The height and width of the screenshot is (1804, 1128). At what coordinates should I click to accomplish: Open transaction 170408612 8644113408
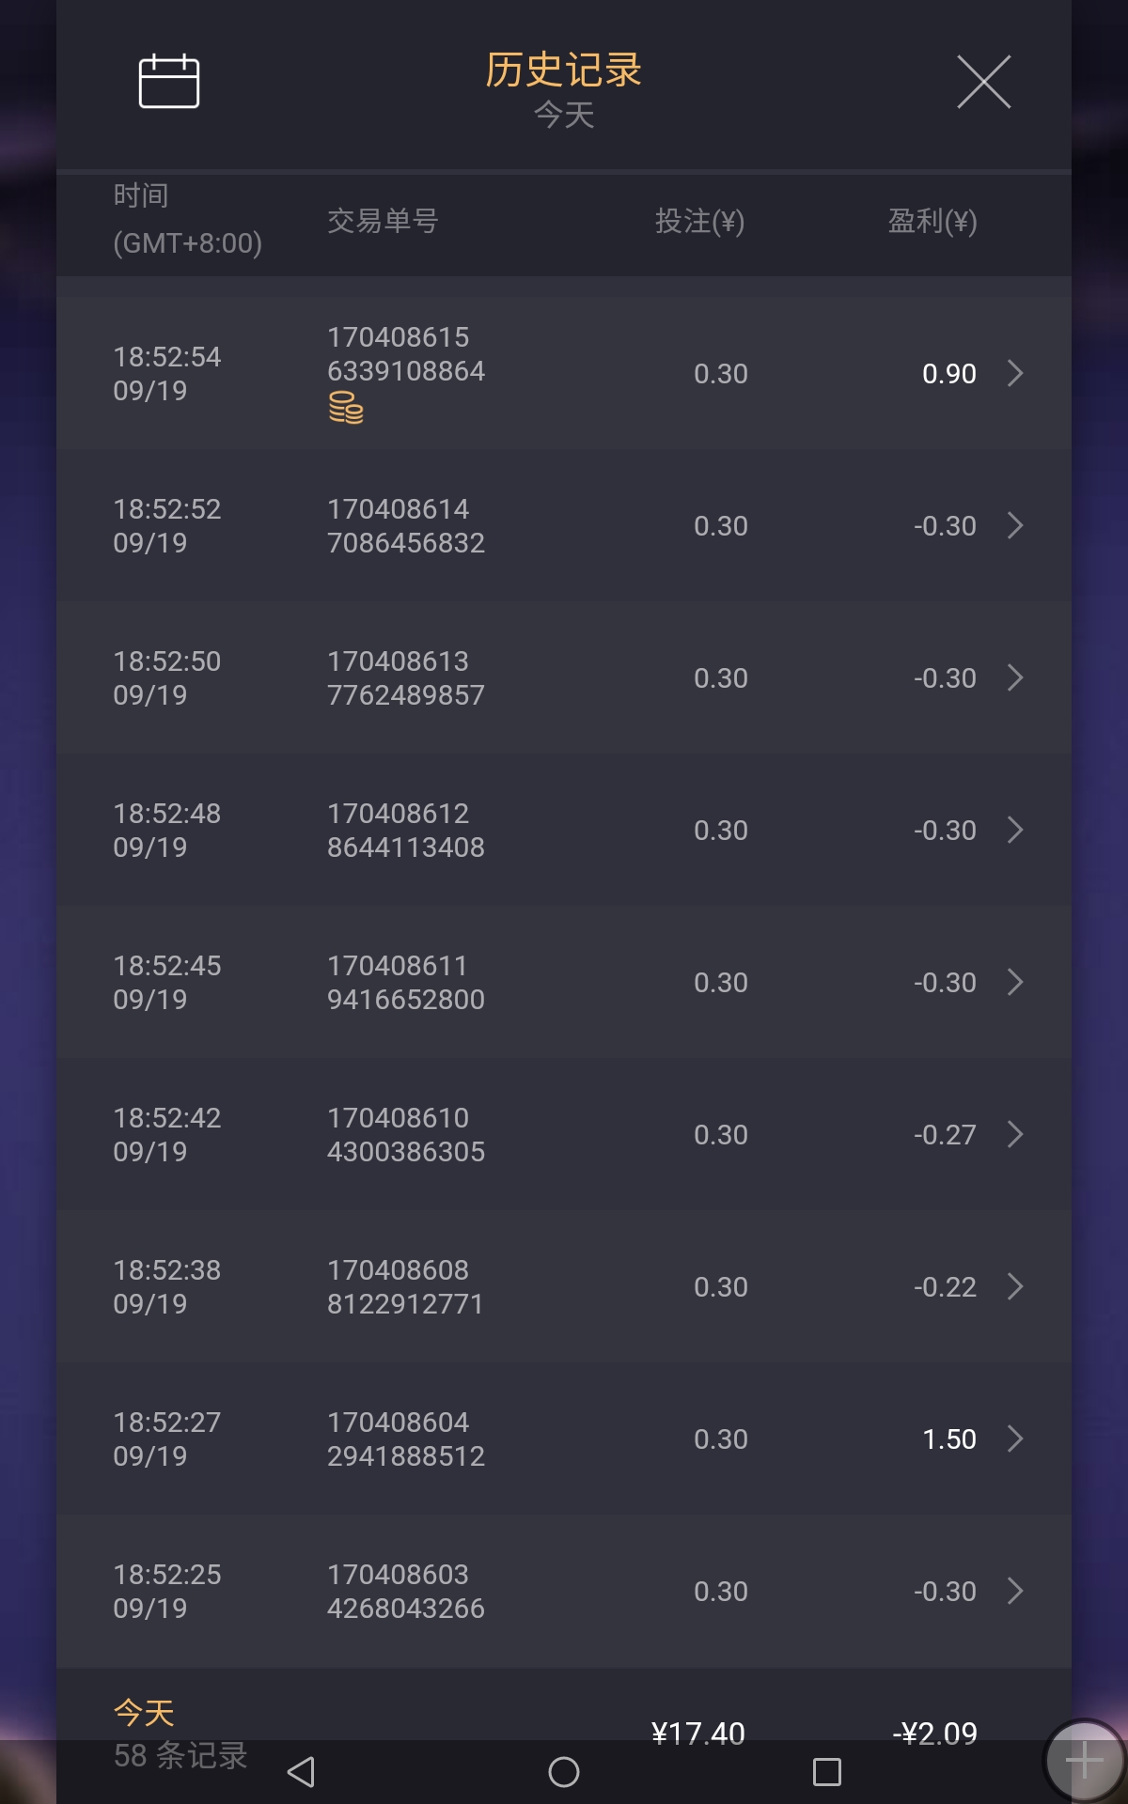[406, 830]
